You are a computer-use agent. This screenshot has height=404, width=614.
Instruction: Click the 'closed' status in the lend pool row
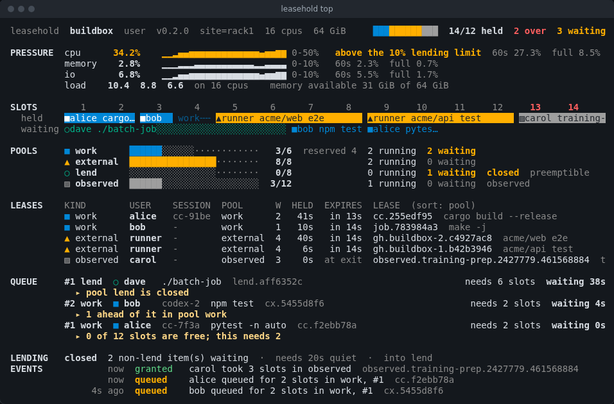(x=503, y=173)
